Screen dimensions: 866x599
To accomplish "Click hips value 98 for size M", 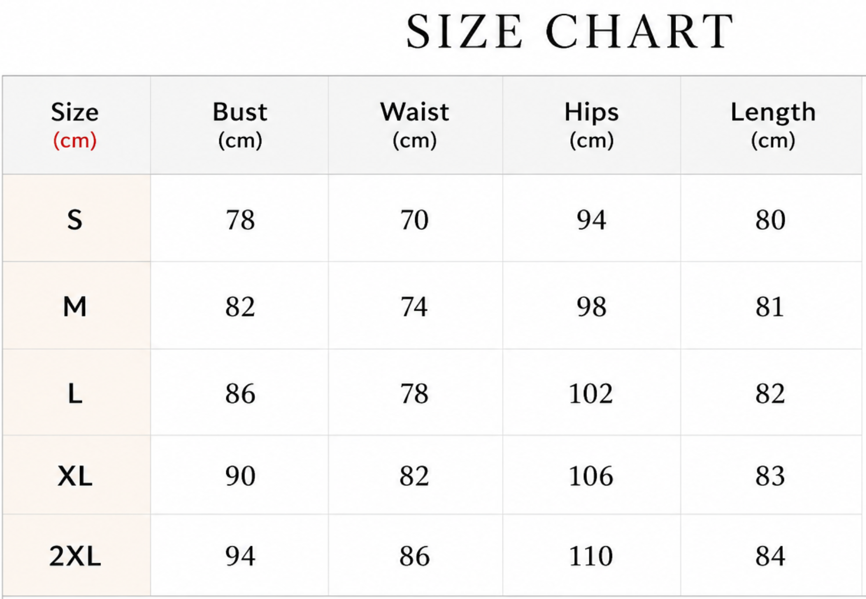I will (x=591, y=306).
